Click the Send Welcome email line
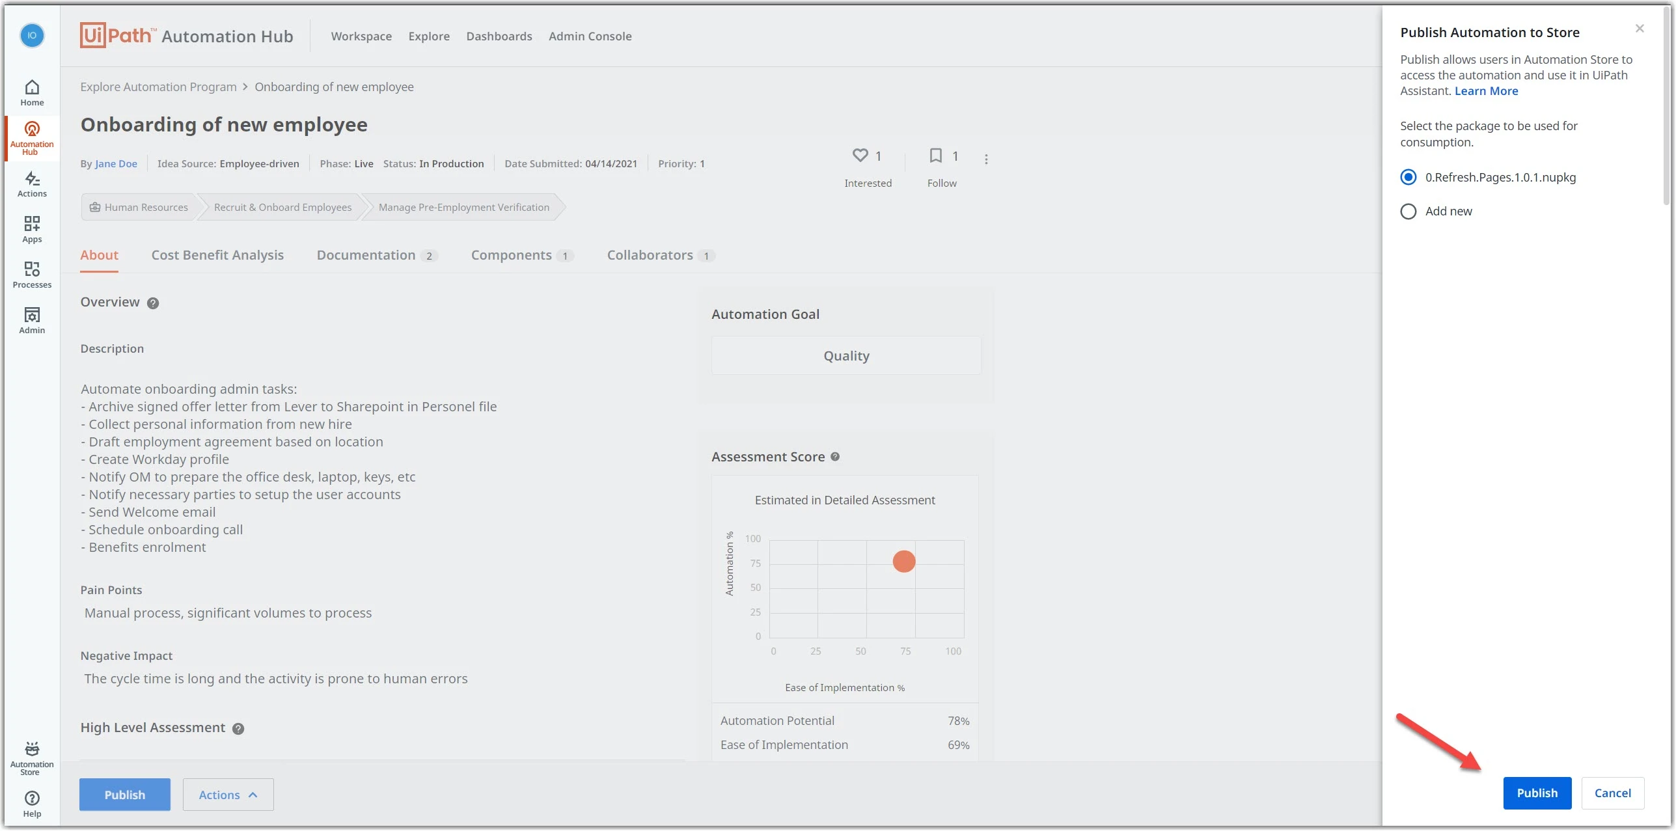The image size is (1676, 831). pyautogui.click(x=148, y=512)
